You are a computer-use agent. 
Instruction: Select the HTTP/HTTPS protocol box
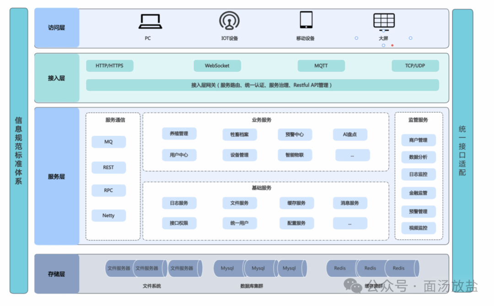(110, 65)
